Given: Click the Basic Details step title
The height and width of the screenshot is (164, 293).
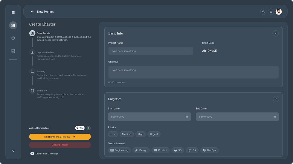Looking at the screenshot, I should pyautogui.click(x=44, y=33).
